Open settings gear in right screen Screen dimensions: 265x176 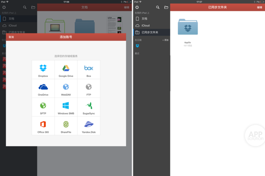click(x=137, y=7)
